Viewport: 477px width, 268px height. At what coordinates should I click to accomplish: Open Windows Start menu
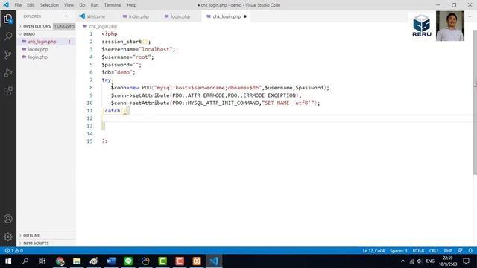point(8,261)
